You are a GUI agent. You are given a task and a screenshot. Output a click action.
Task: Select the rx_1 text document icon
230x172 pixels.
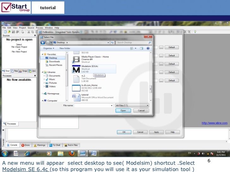point(76,79)
